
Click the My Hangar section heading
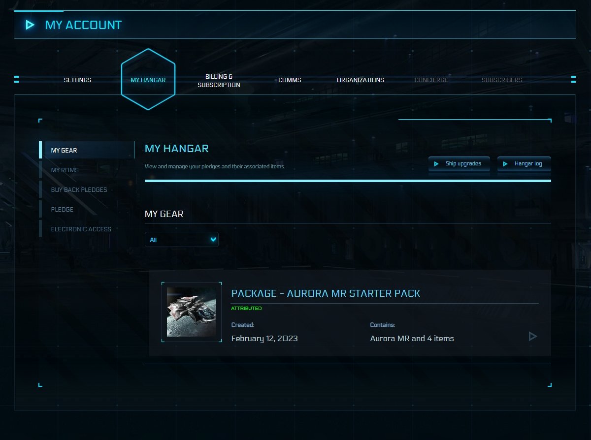(x=177, y=149)
